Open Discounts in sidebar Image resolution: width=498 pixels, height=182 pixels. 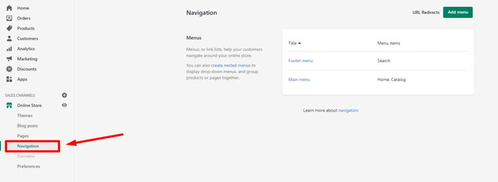pos(27,69)
